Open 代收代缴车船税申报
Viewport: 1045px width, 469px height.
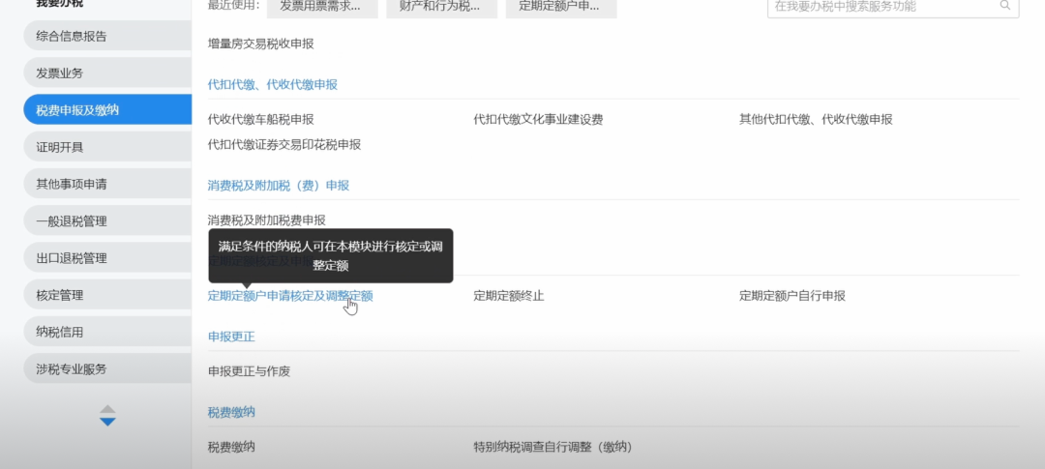[260, 120]
